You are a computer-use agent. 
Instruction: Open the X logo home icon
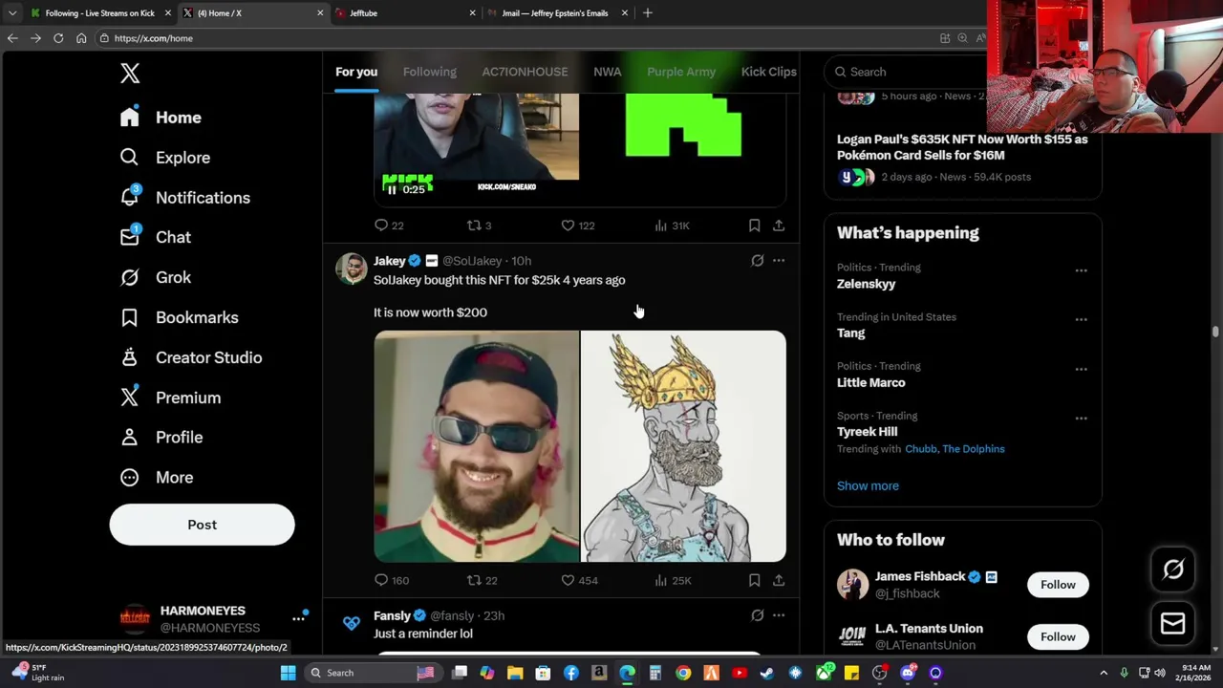click(130, 74)
